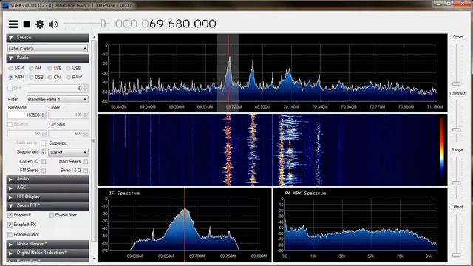This screenshot has height=266, width=473.
Task: Click the SDR# app icon in title bar
Action: [5, 5]
